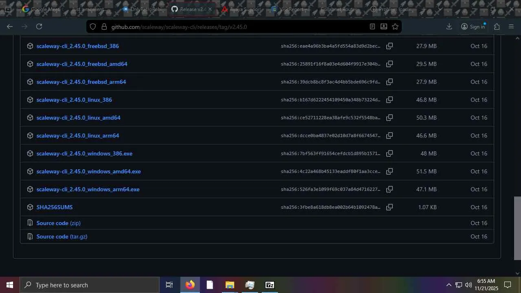This screenshot has width=521, height=293.
Task: Download scaleway-cli_2.45.0_linux_amd64 asset
Action: (x=79, y=118)
